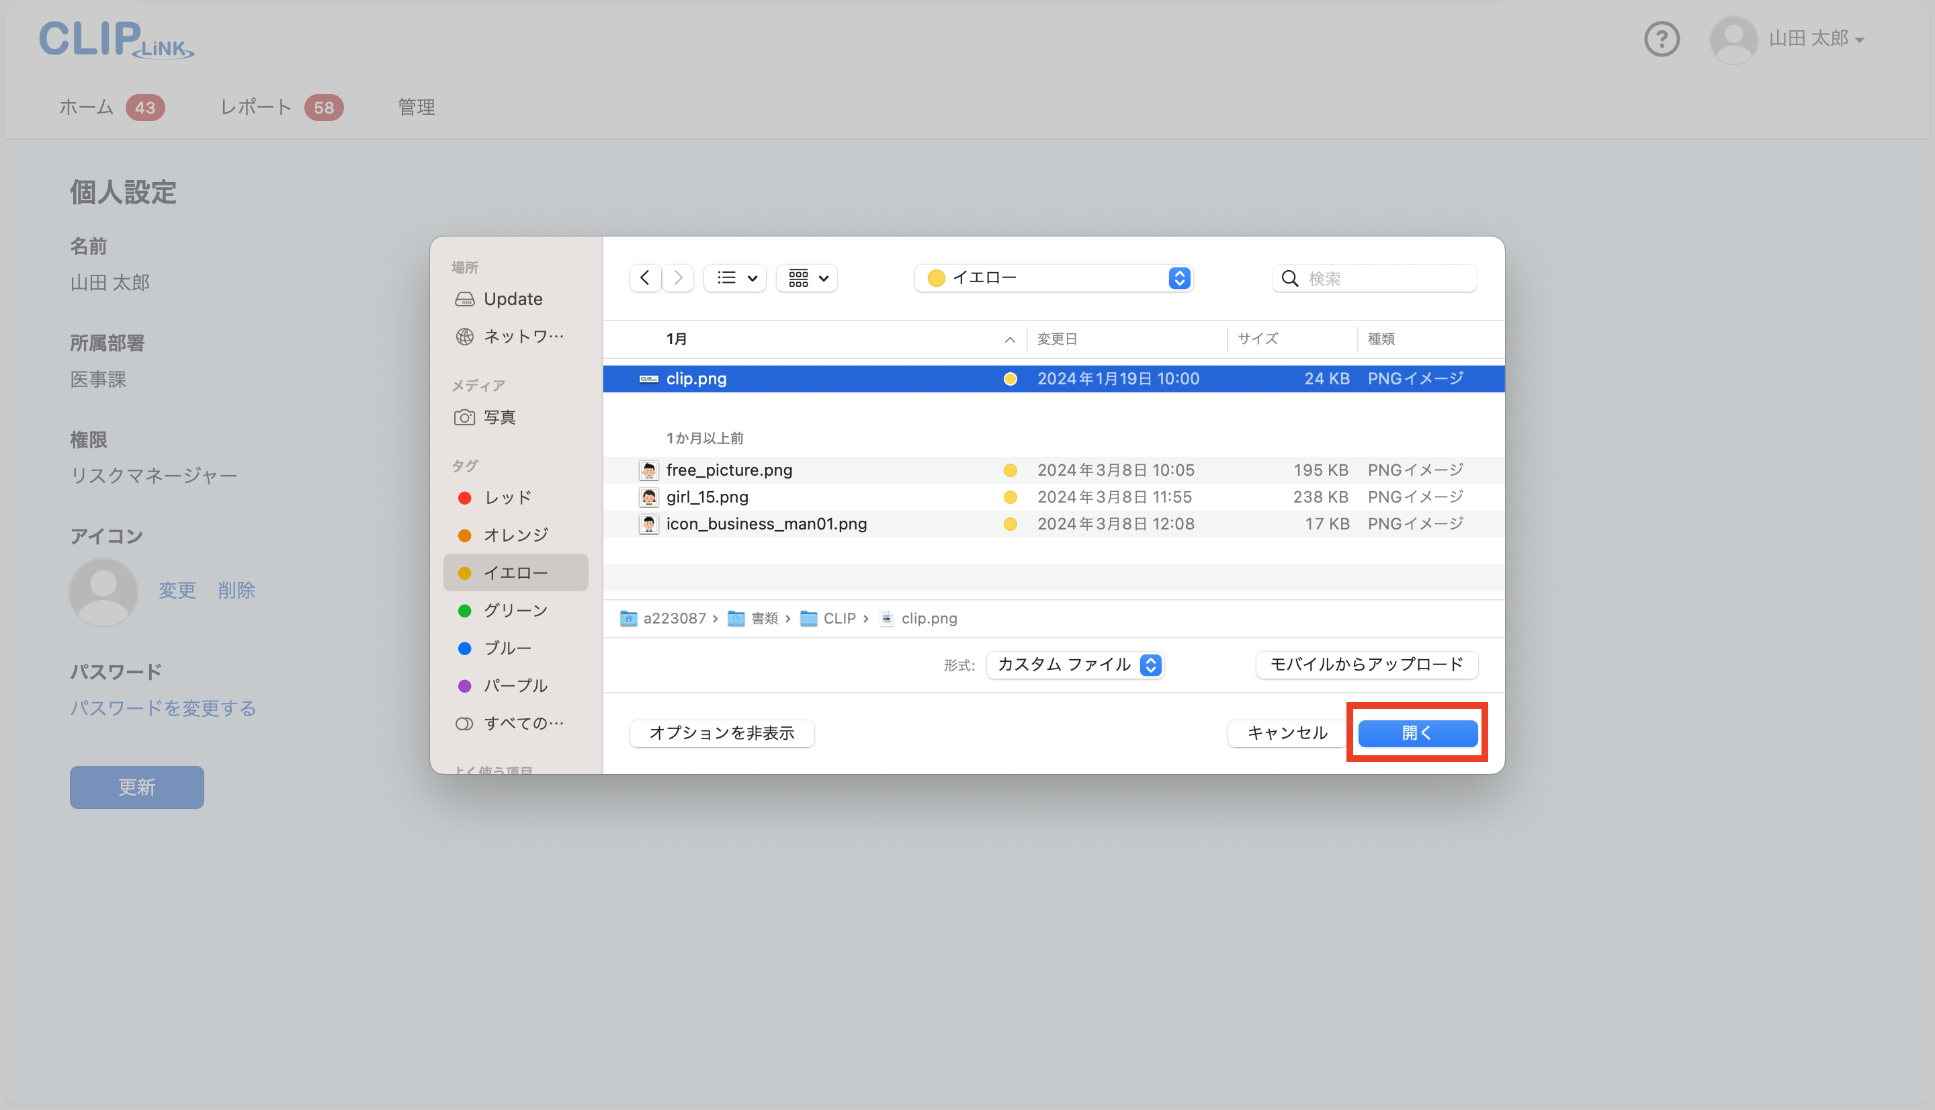This screenshot has width=1935, height=1110.
Task: Select the レッド red tag
Action: click(x=507, y=498)
